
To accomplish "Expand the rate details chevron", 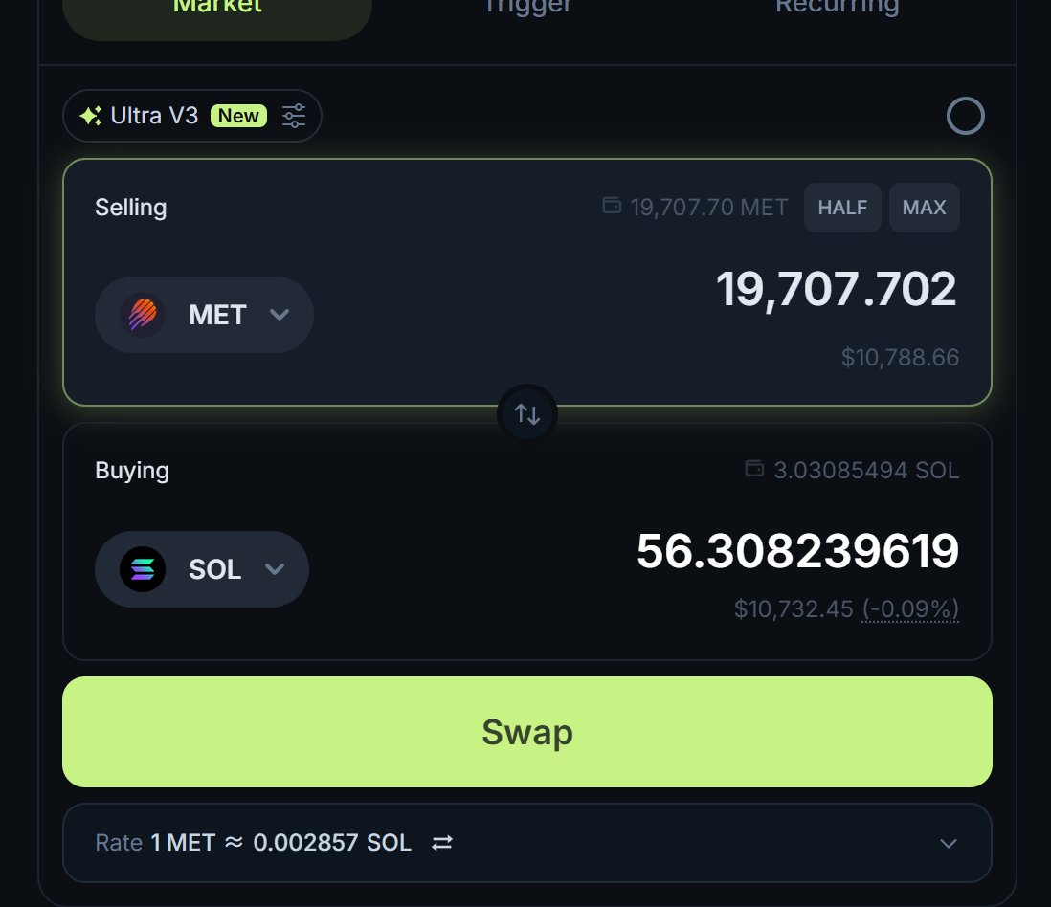I will tap(948, 843).
